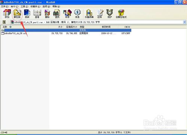Screen dimensions: 187x135
Task: Open the 查找 (Find) binoculars tool
Action: pyautogui.click(x=57, y=14)
